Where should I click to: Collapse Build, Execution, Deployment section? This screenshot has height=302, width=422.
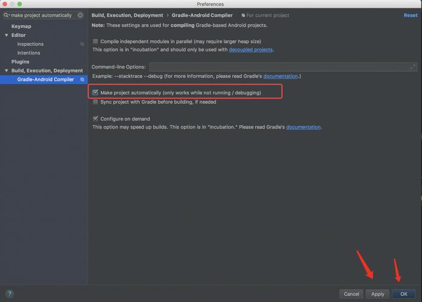click(x=6, y=71)
